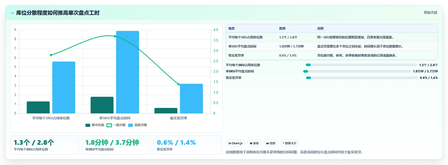Click the green line point above 单SKU平均盘点时间
The width and height of the screenshot is (448, 165).
click(x=115, y=36)
